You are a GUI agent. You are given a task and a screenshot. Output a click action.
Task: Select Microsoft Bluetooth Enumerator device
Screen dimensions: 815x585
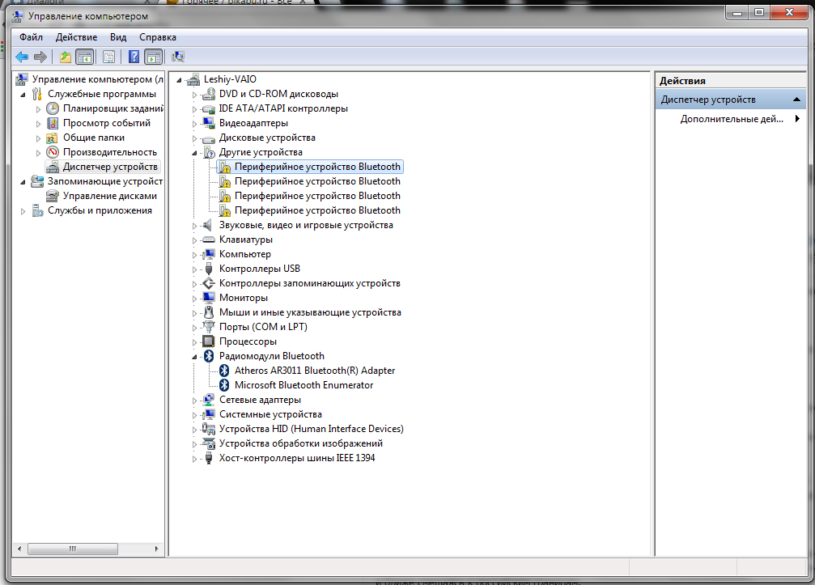tap(304, 385)
